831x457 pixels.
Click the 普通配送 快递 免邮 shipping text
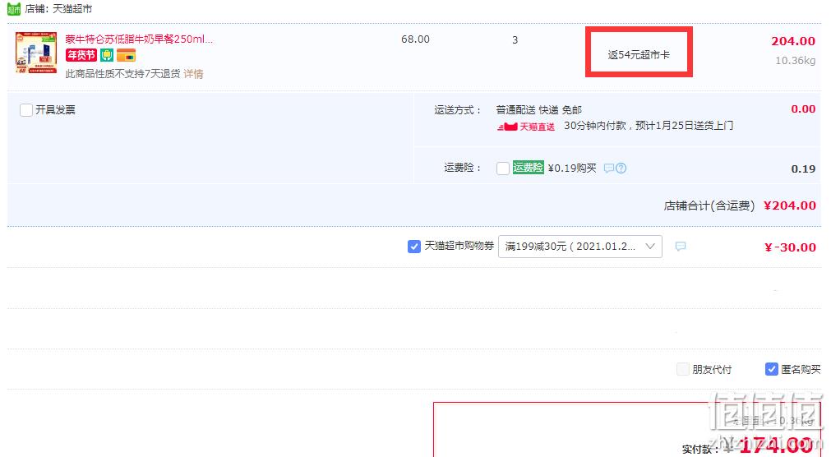(x=539, y=110)
